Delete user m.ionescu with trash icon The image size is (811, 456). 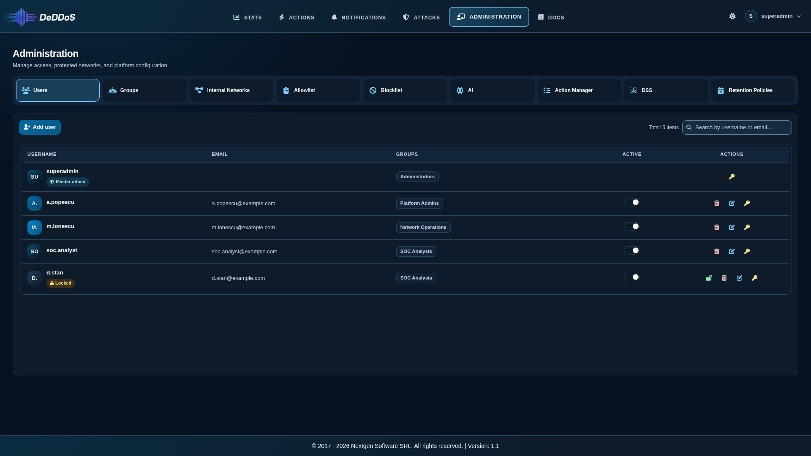pos(716,228)
